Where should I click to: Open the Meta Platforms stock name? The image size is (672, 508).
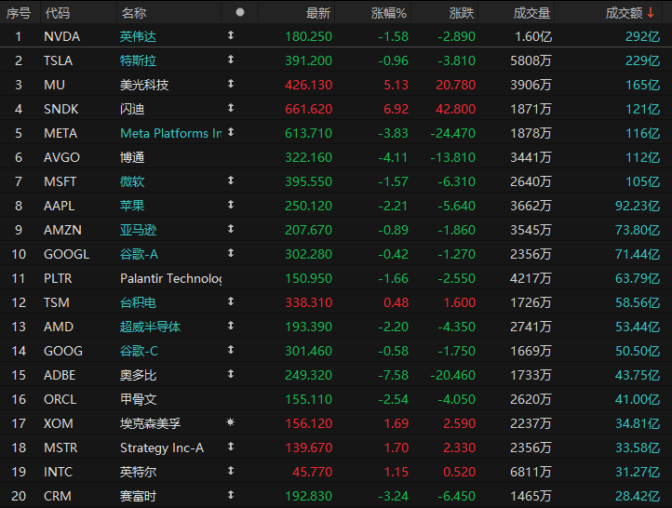(170, 133)
